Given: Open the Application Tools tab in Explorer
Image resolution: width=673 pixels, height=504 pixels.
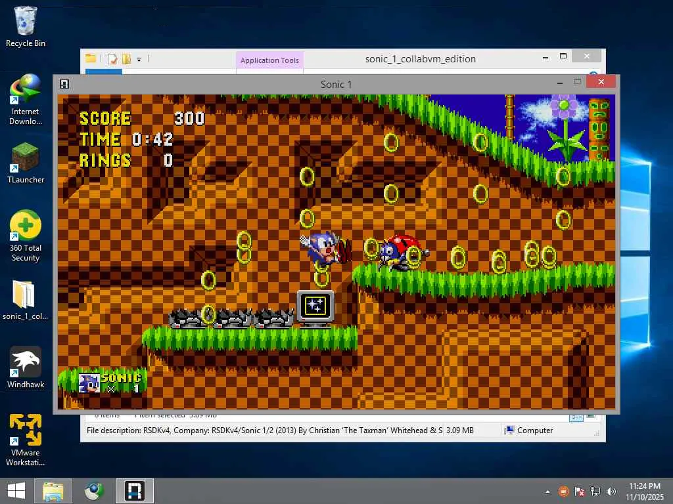Looking at the screenshot, I should pos(269,60).
